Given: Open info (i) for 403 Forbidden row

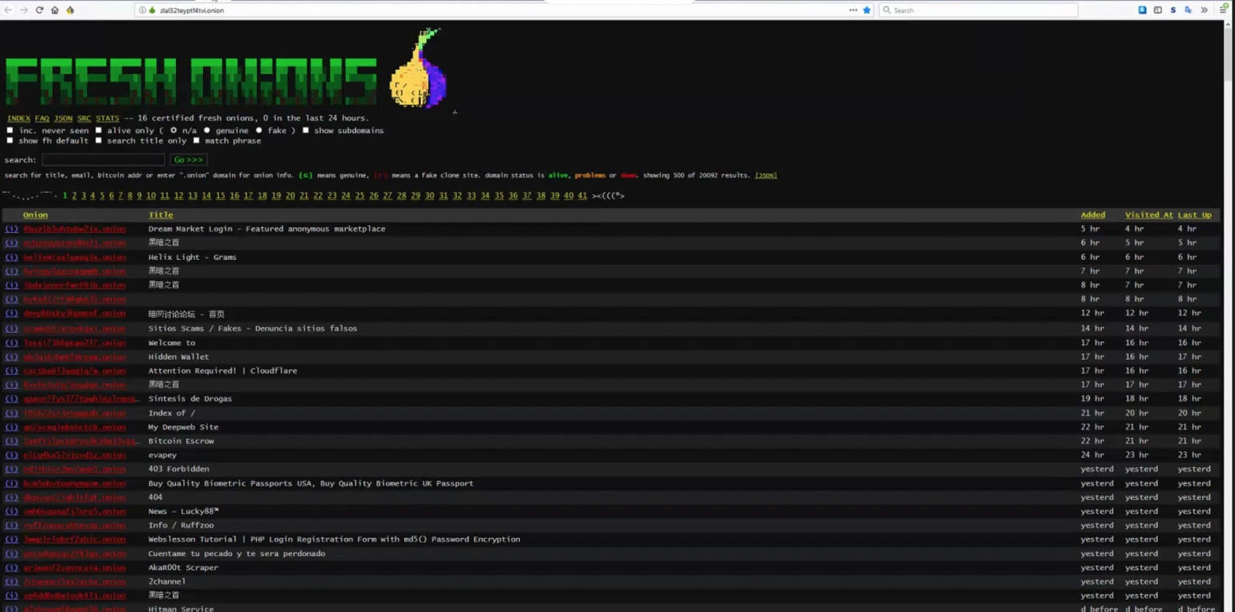Looking at the screenshot, I should 12,469.
